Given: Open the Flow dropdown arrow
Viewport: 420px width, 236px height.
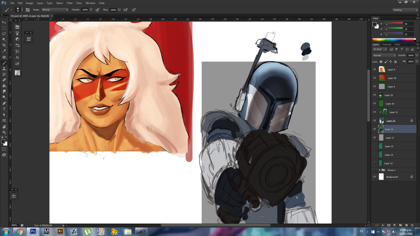Looking at the screenshot, I should point(119,10).
